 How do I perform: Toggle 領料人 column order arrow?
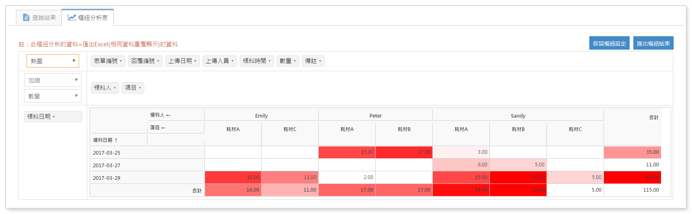pyautogui.click(x=168, y=115)
